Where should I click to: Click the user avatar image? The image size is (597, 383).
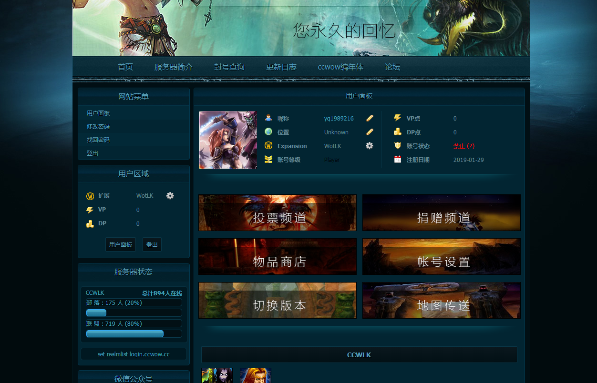[228, 140]
